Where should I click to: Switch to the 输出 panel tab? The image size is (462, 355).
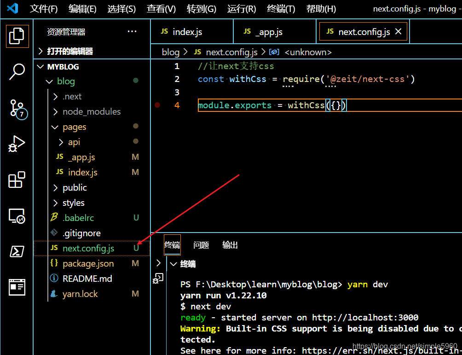(x=230, y=245)
